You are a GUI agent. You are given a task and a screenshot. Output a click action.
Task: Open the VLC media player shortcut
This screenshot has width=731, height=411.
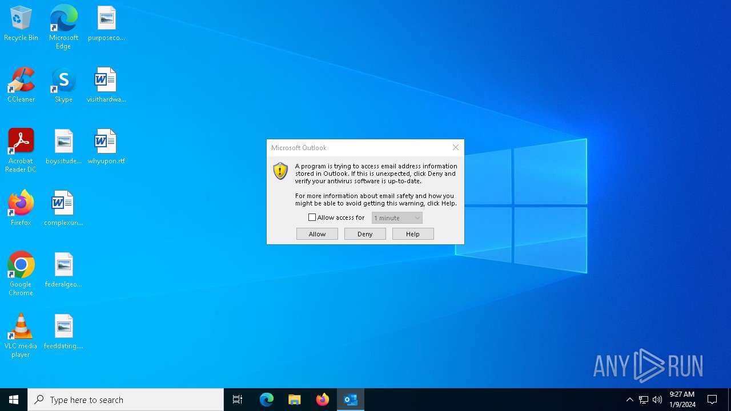coord(21,336)
